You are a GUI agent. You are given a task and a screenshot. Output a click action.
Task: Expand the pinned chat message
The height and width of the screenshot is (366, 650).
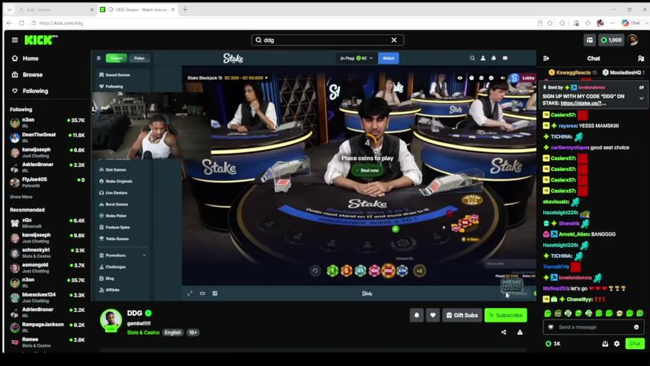click(x=641, y=98)
